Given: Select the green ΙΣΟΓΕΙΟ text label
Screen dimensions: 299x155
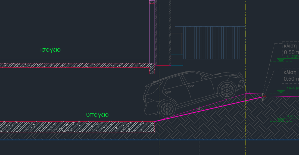Looking at the screenshot, I should (50, 50).
